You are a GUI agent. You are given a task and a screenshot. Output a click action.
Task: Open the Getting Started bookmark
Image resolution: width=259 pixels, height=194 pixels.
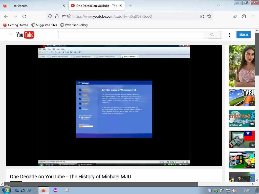(15, 25)
